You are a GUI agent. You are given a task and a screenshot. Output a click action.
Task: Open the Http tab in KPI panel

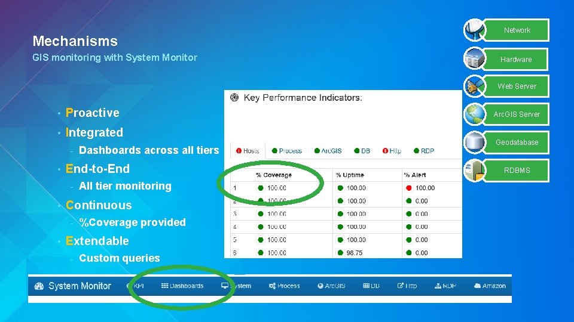coord(392,151)
